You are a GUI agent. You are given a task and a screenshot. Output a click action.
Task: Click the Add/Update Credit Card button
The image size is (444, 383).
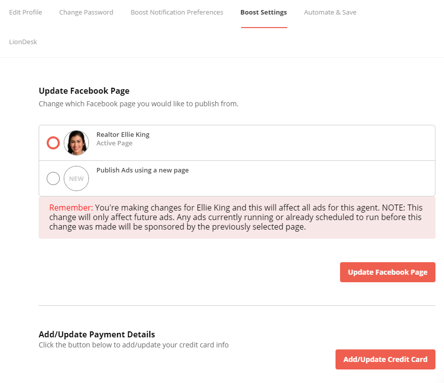click(385, 359)
